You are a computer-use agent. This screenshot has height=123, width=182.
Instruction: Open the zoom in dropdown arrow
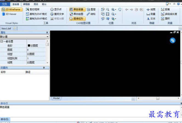coord(115,10)
